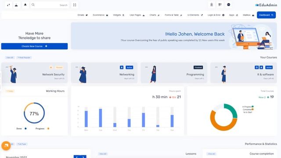Open the Dashboard menu
This screenshot has height=158, width=281.
click(x=266, y=15)
